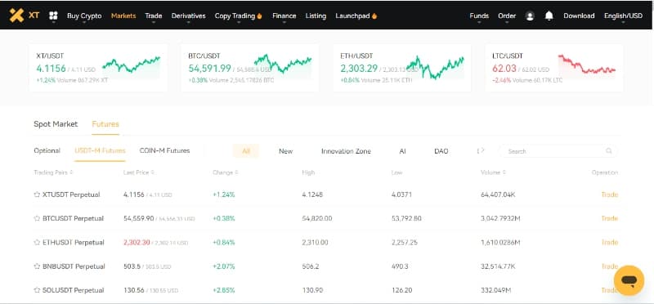The image size is (654, 304).
Task: Click Trade for BTCUSDT Perpetual
Action: click(x=609, y=218)
